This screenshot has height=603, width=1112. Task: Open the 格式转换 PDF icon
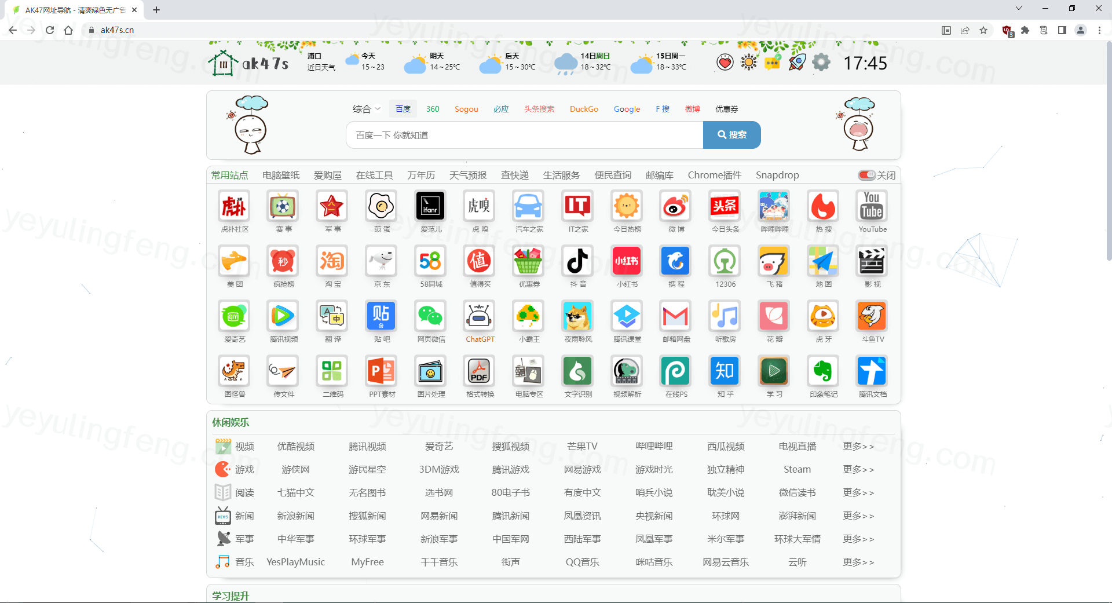(x=479, y=371)
